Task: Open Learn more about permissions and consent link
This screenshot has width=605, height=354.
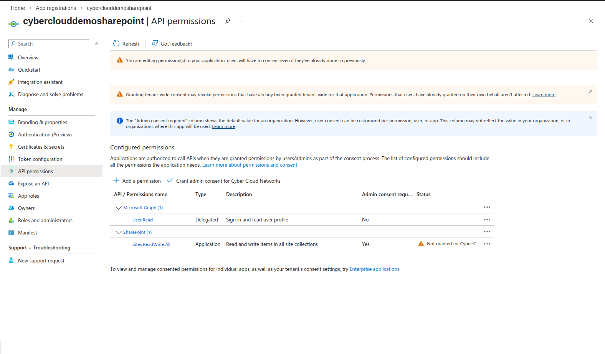Action: pos(250,165)
